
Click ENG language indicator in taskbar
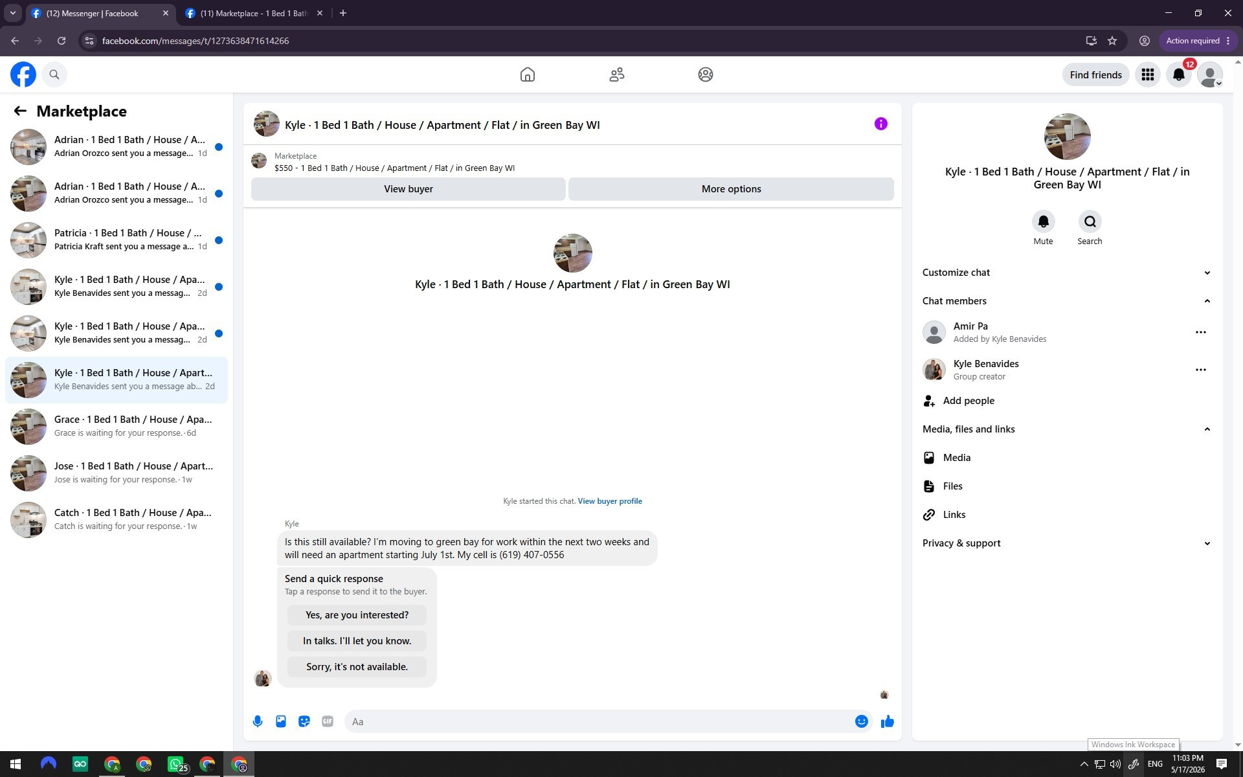(1155, 764)
